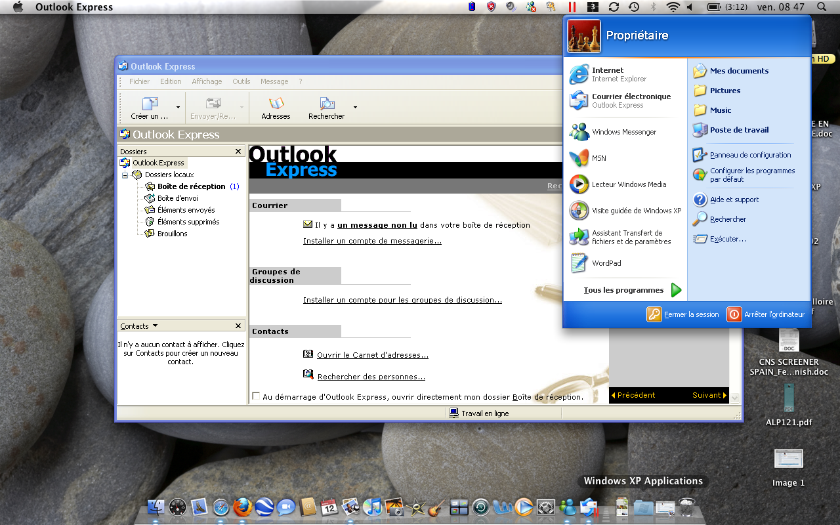Screen dimensions: 840x525
Task: Select Image 1 file on the desktop
Action: pyautogui.click(x=789, y=468)
